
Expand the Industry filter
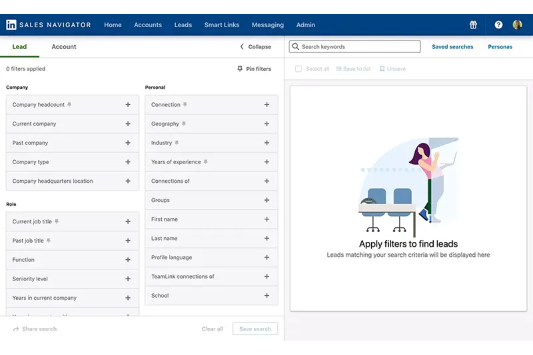267,143
